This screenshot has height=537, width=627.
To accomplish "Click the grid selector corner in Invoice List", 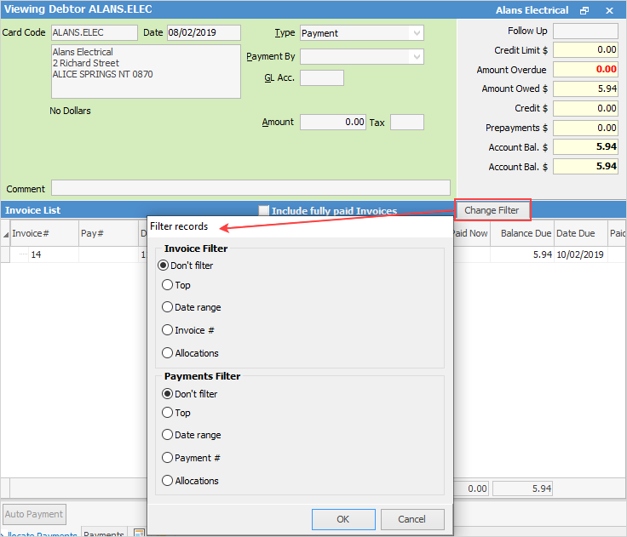I will [5, 233].
